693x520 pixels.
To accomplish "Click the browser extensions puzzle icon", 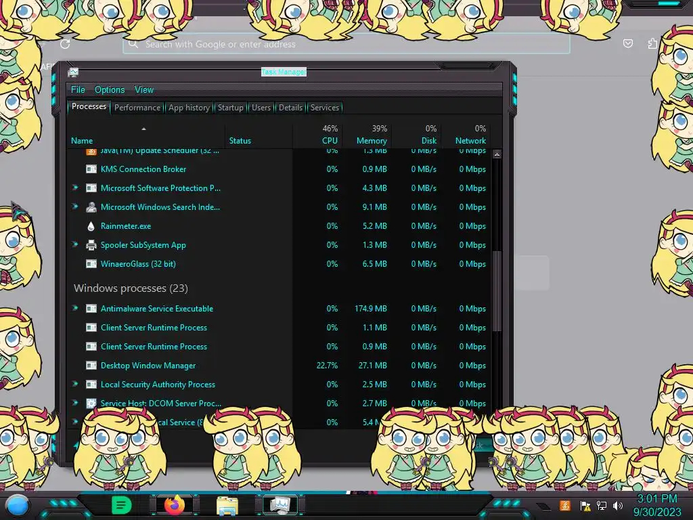I will pos(653,43).
